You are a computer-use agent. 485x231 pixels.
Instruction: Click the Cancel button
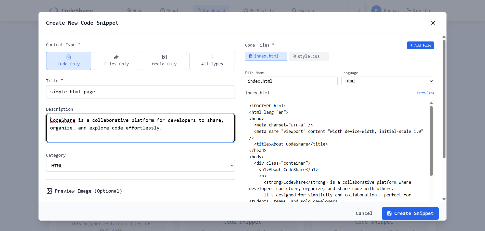tap(364, 213)
